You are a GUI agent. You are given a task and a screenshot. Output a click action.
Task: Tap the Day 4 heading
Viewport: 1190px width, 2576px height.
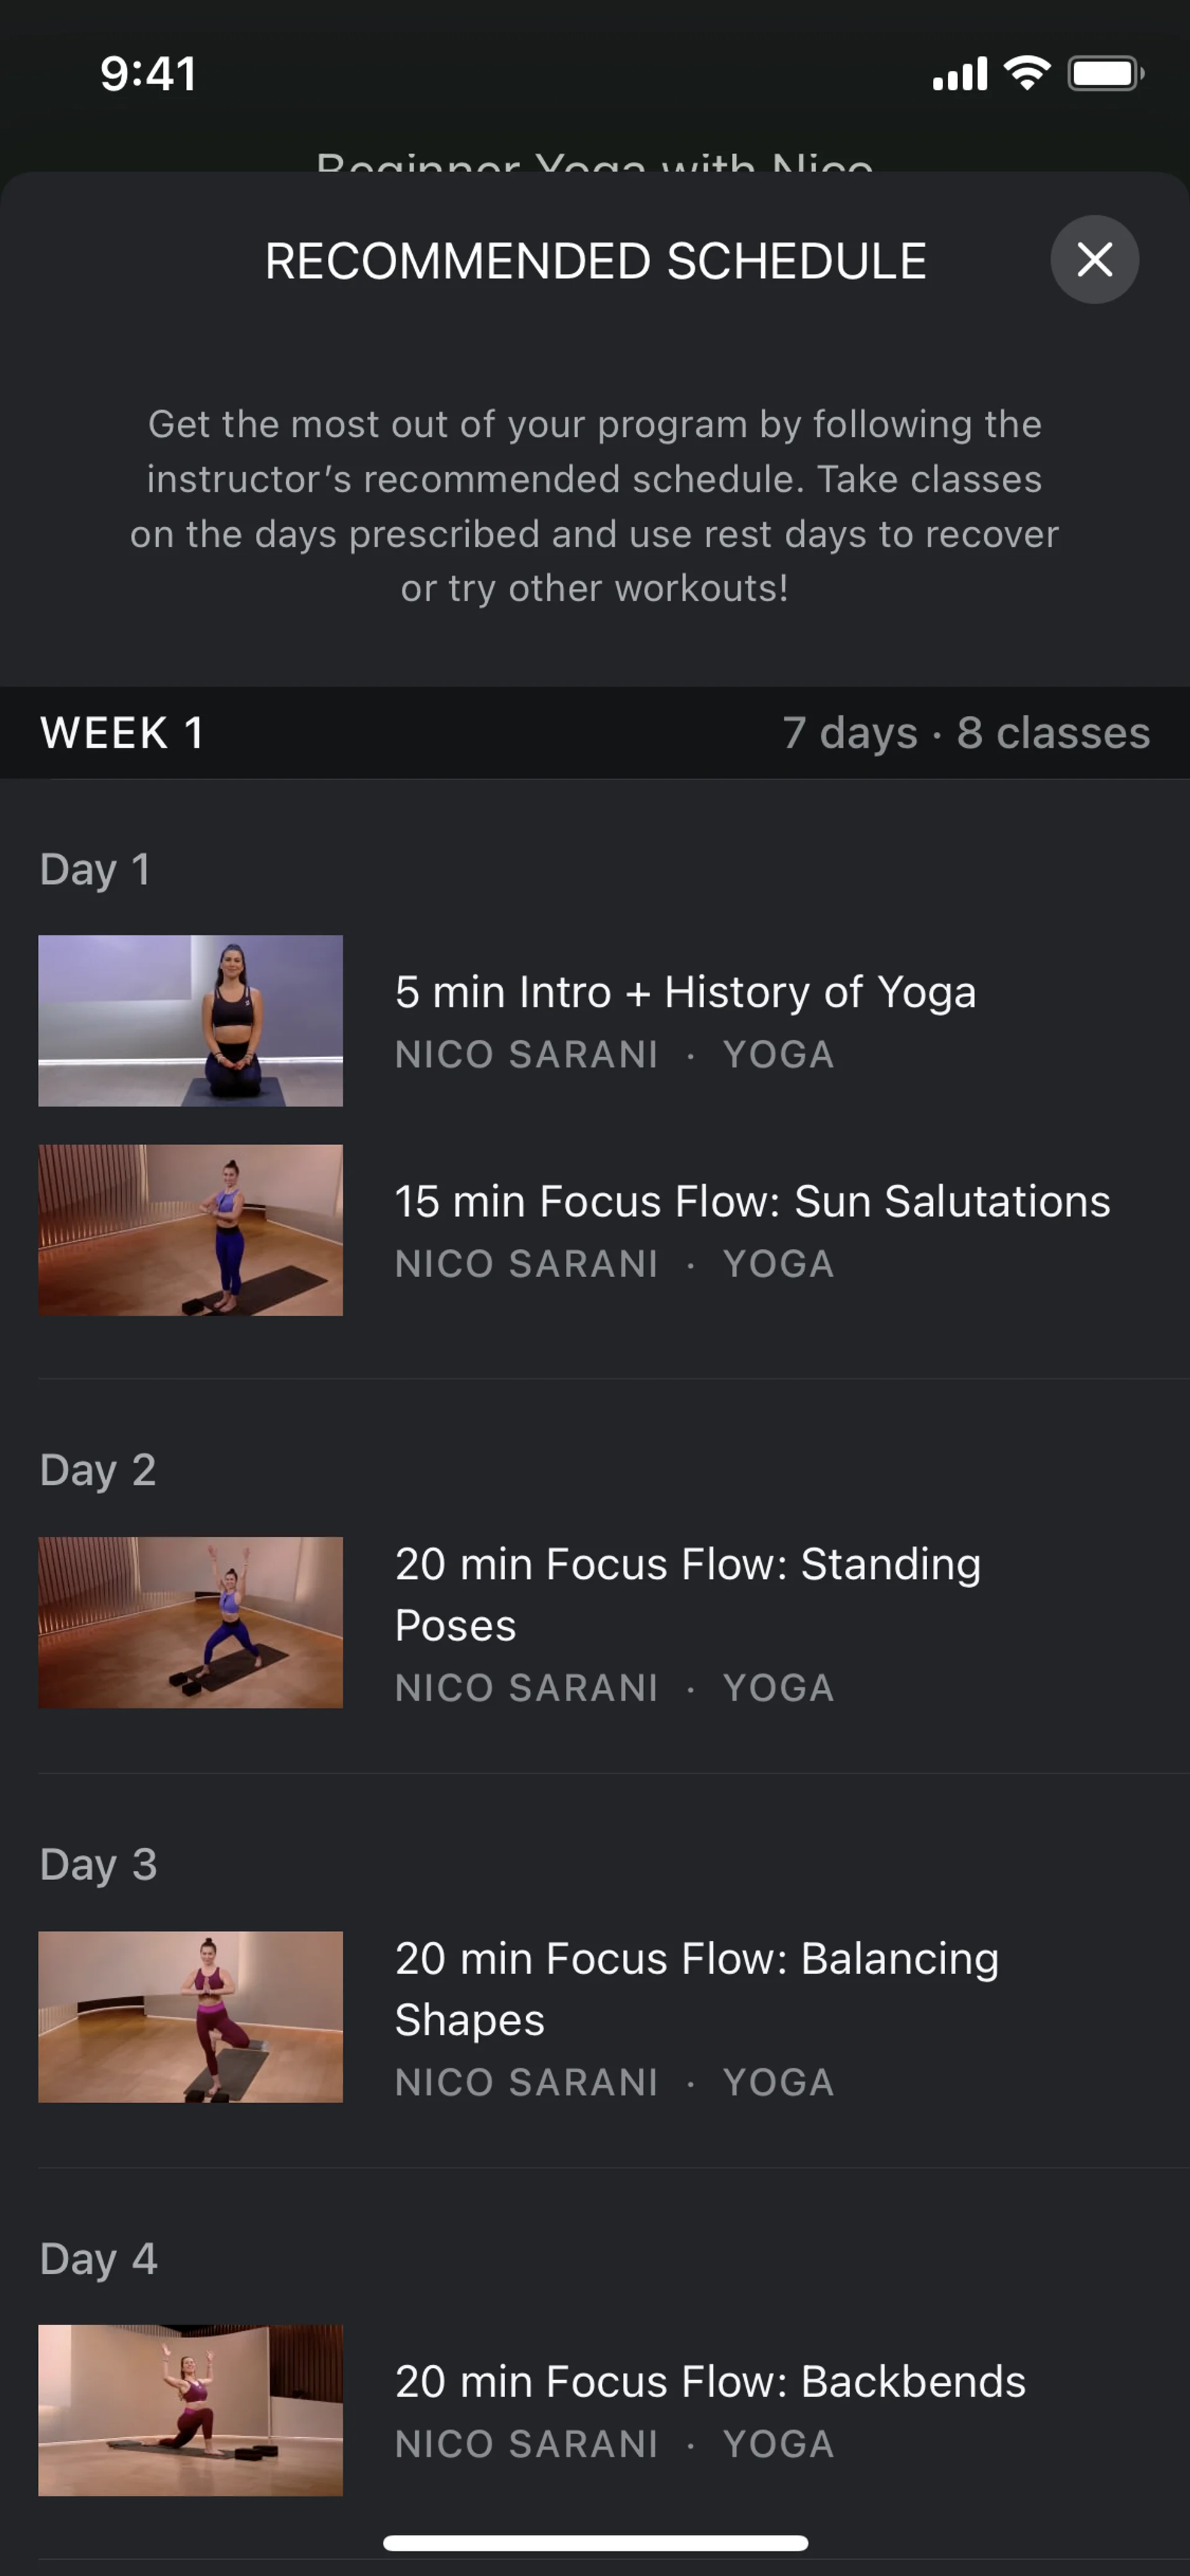click(x=98, y=2258)
